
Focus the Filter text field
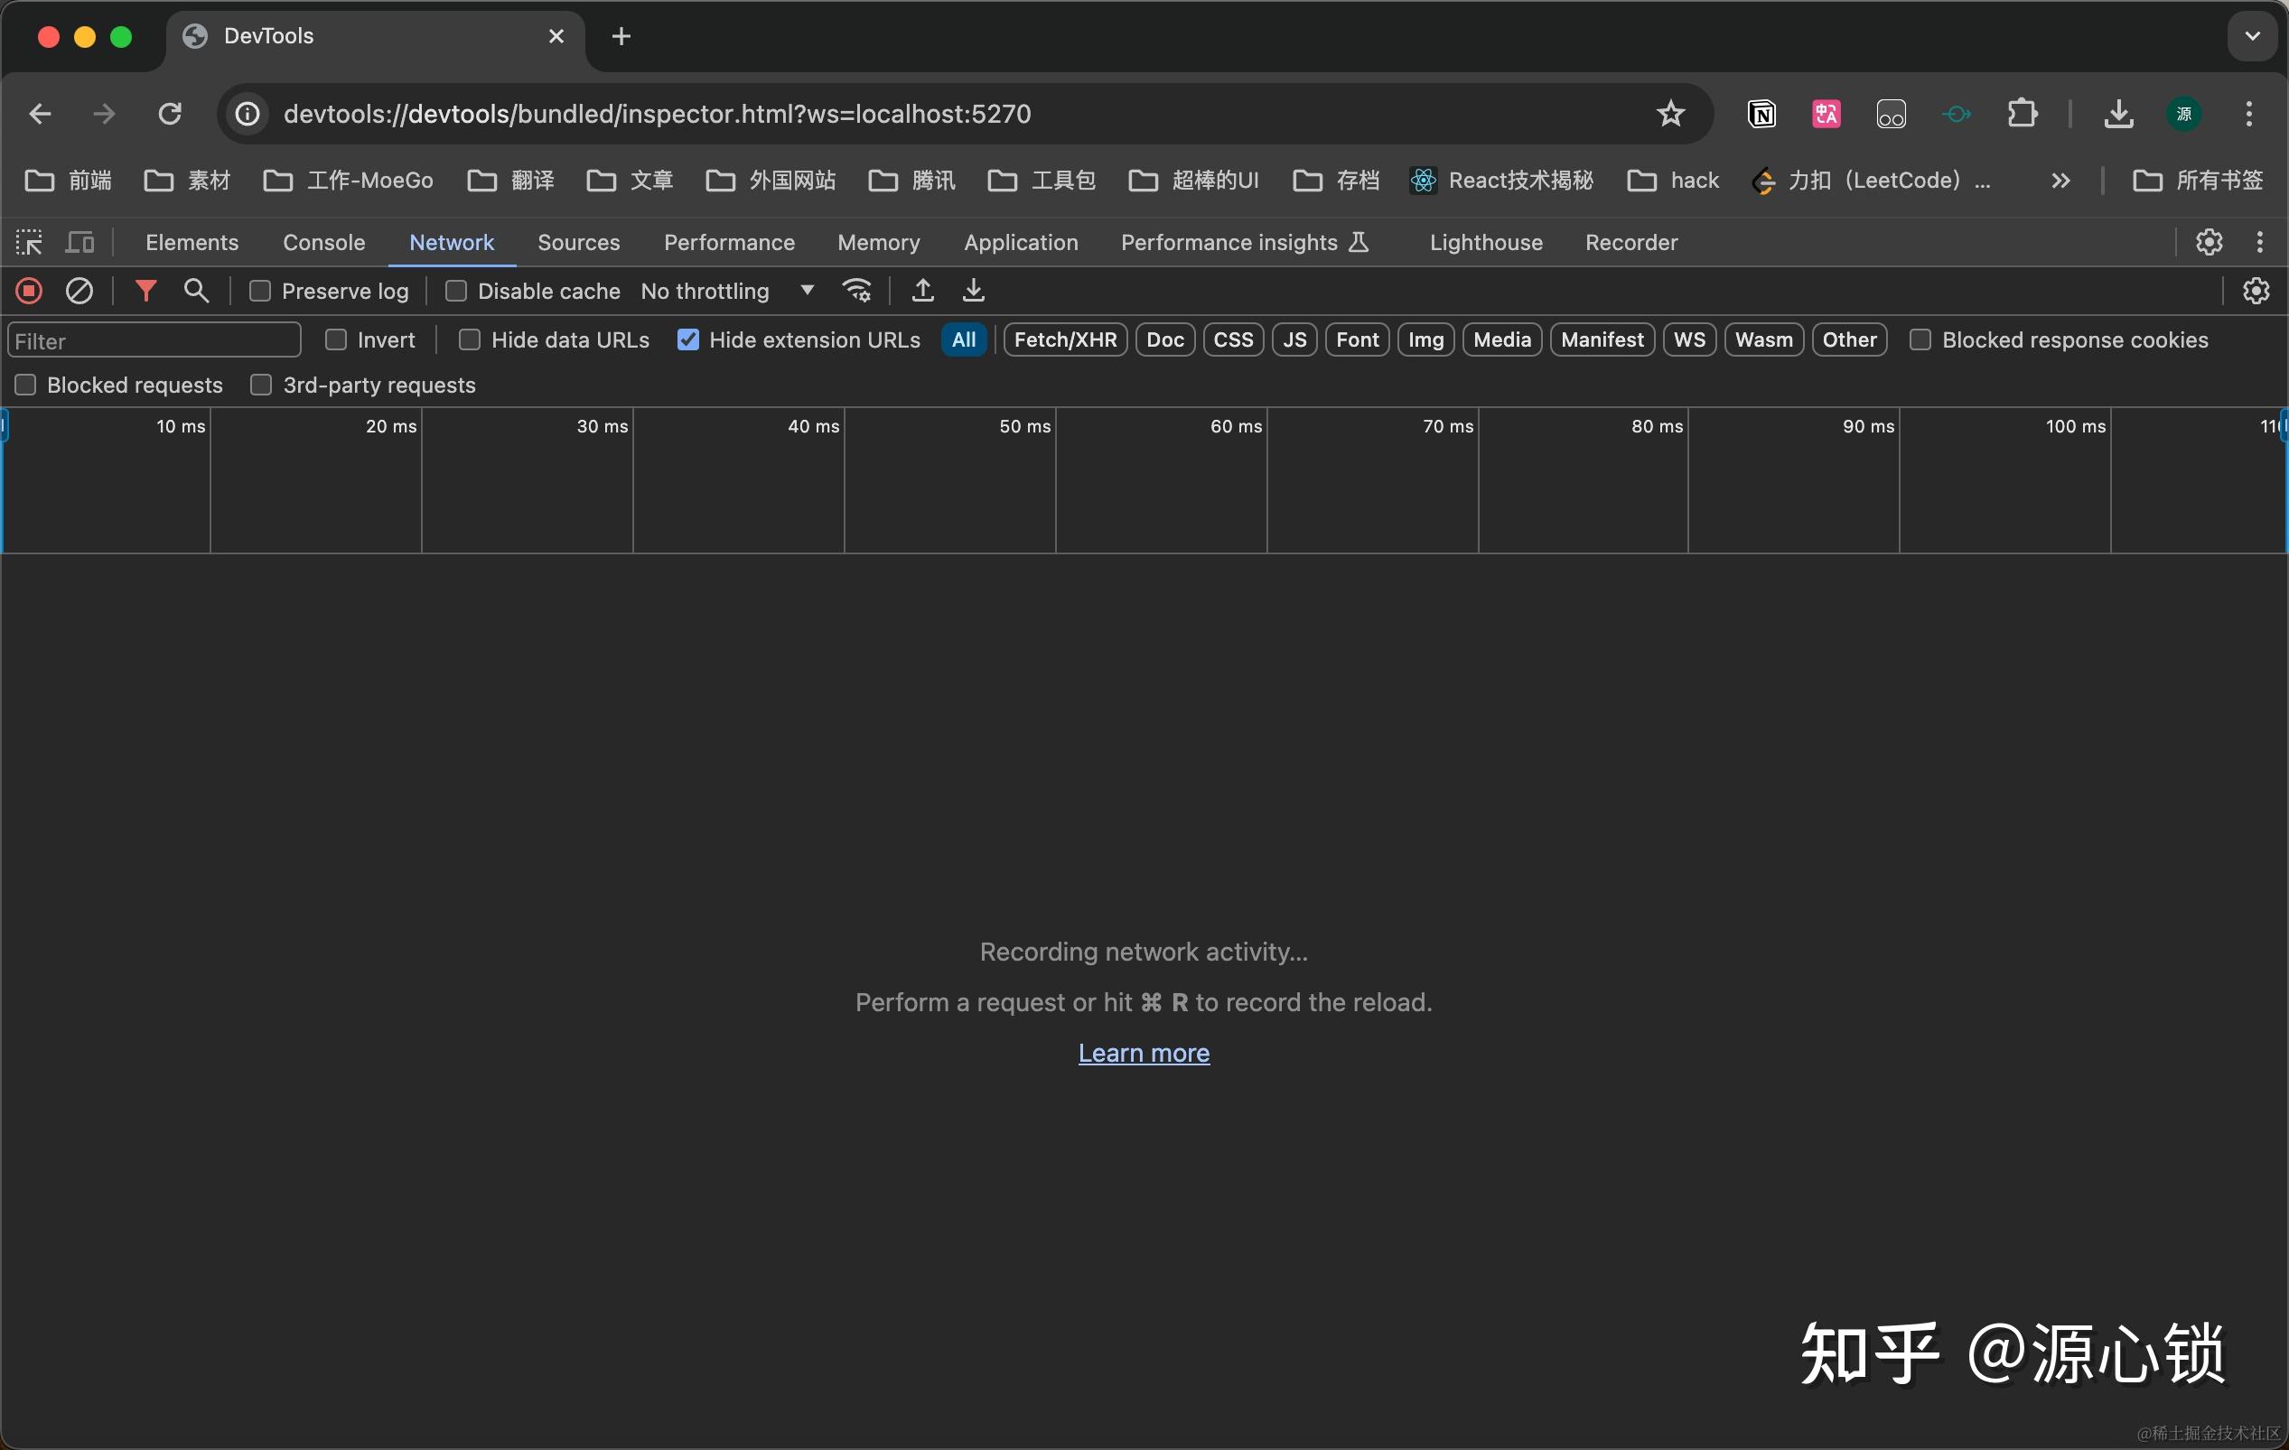pyautogui.click(x=154, y=340)
